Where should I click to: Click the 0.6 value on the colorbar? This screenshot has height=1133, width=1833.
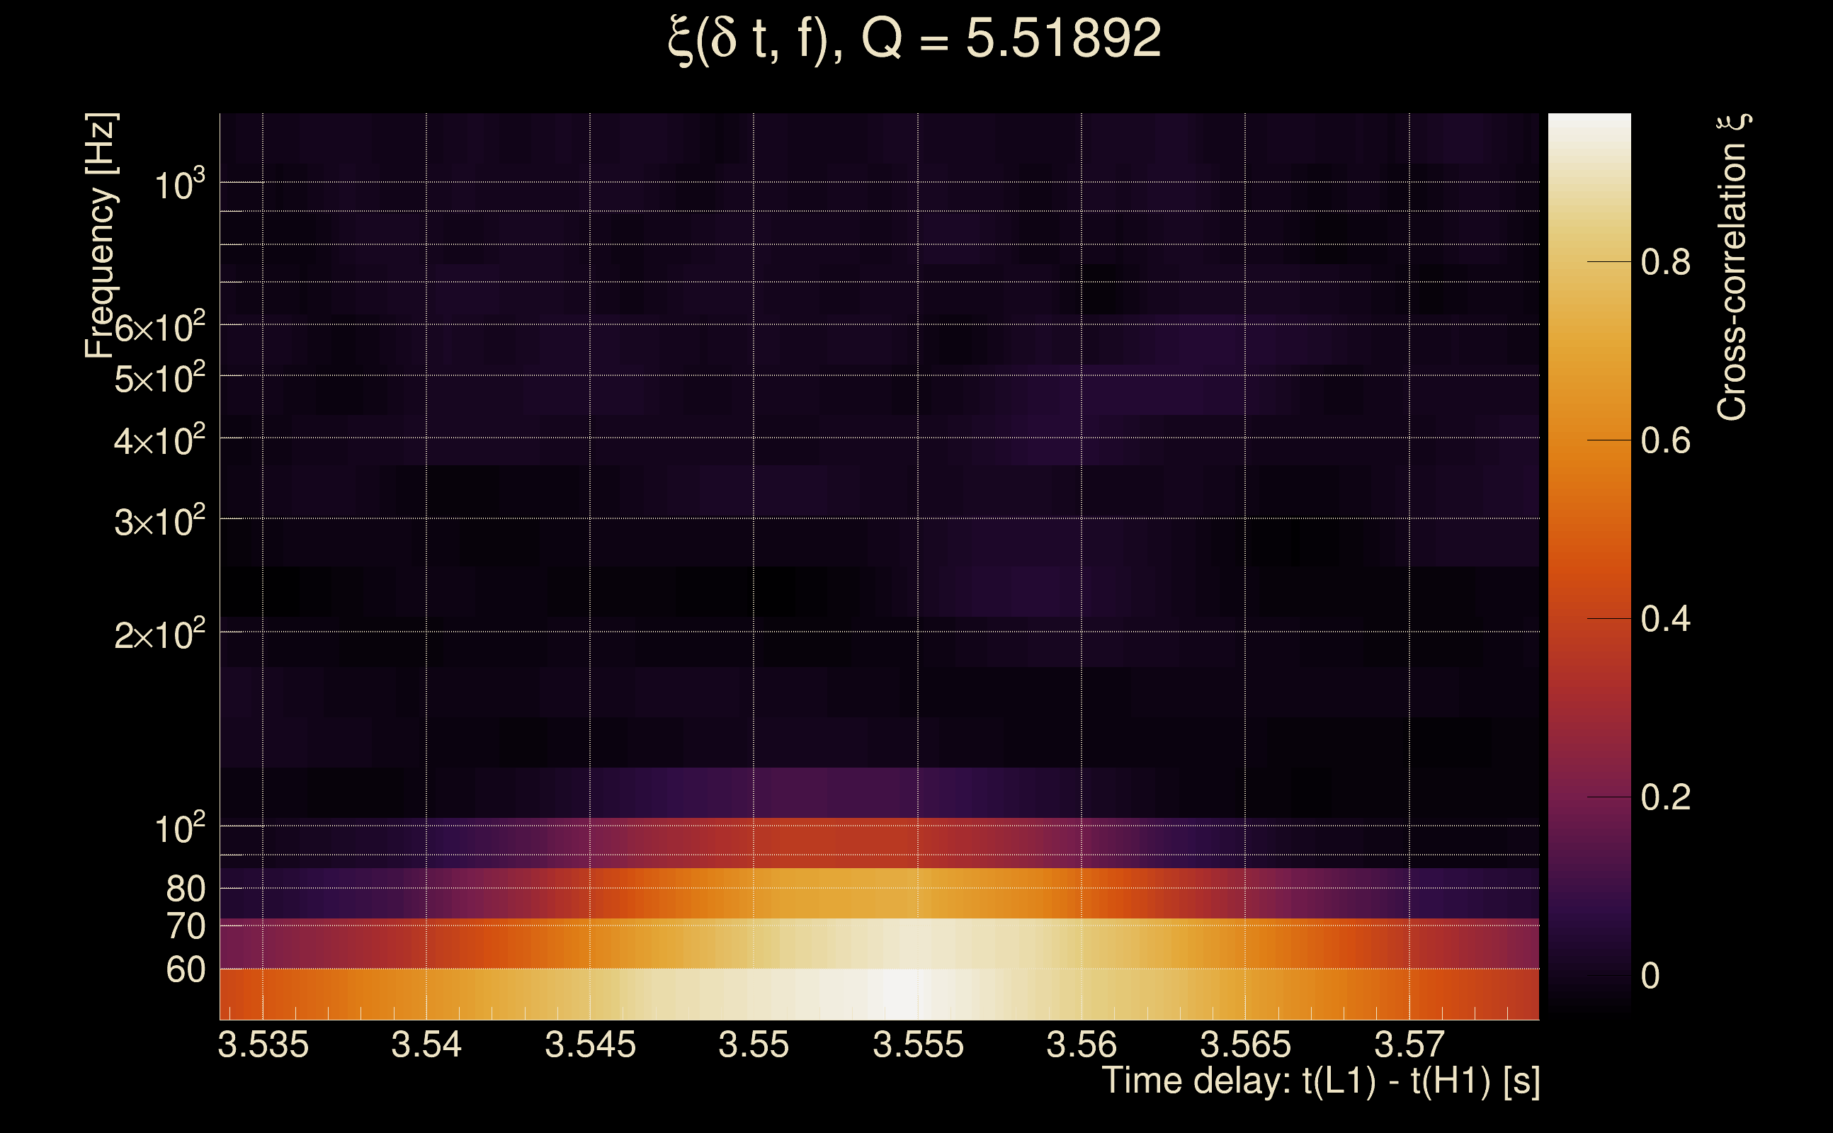pos(1665,440)
